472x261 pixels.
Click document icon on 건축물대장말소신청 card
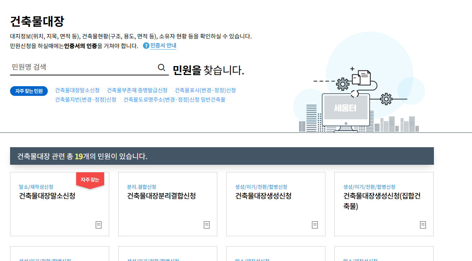[99, 225]
